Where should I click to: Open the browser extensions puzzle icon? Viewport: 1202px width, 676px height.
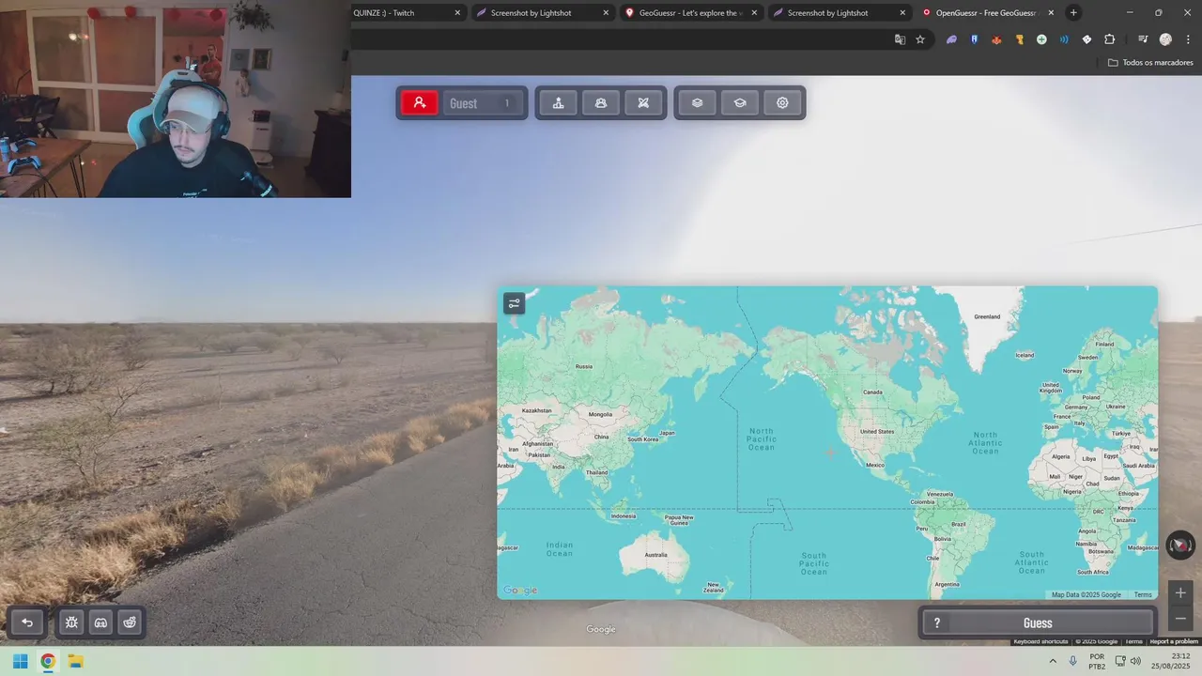pyautogui.click(x=1109, y=39)
